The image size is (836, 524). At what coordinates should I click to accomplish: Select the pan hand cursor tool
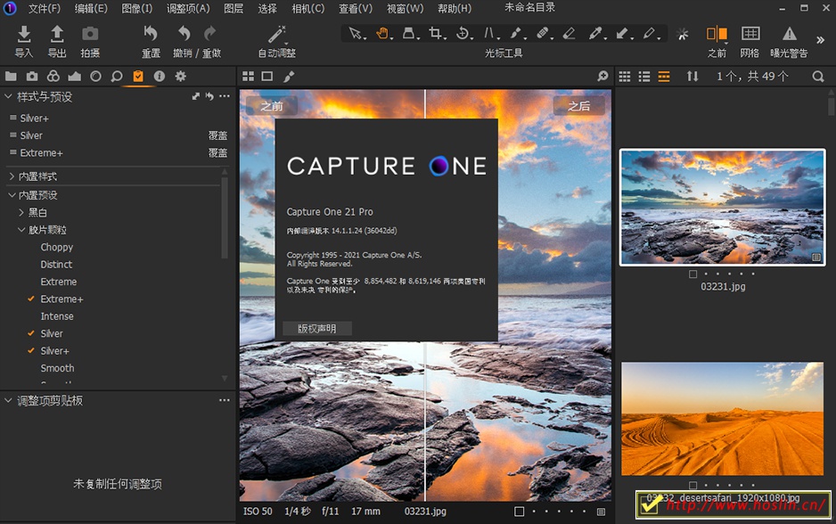click(382, 34)
